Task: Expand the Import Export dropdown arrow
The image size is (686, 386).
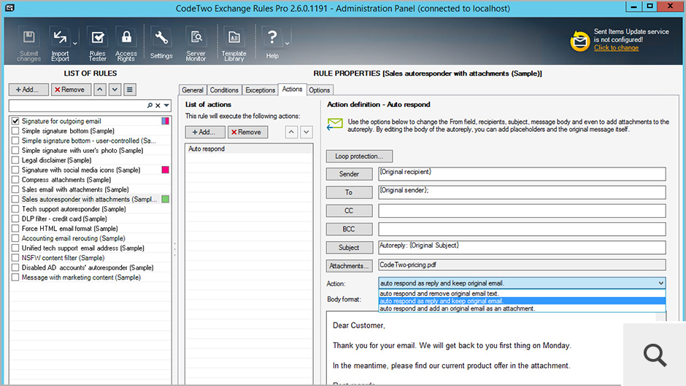Action: 75,44
